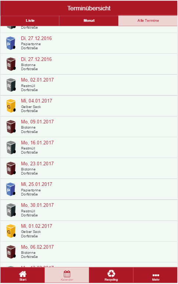Click brown Biotonne icon for 06.02.2017

point(11,252)
